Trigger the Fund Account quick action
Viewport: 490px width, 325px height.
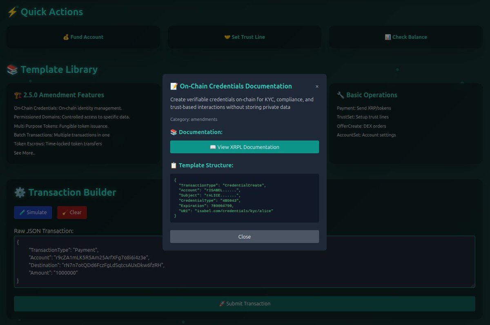(83, 37)
